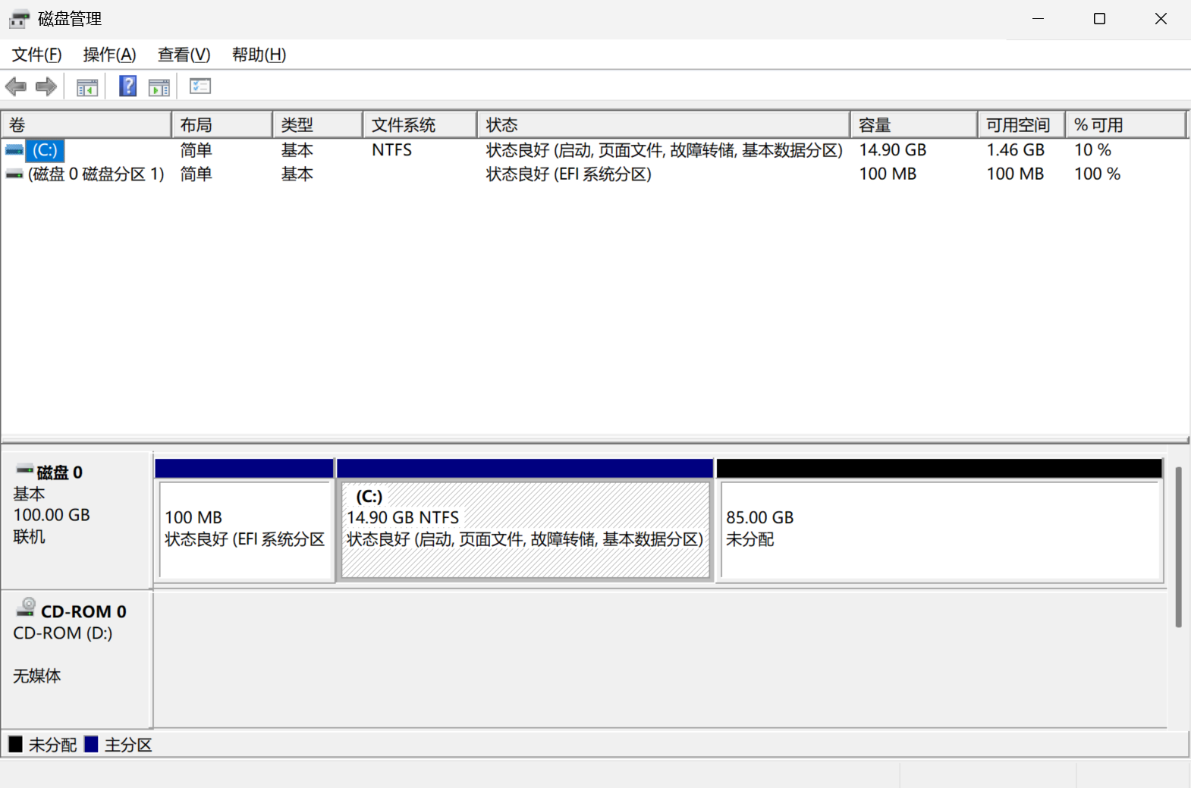Select the (C:) volume row
This screenshot has height=788, width=1191.
tap(595, 150)
